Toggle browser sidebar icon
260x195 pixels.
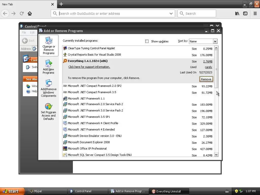[x=245, y=13]
